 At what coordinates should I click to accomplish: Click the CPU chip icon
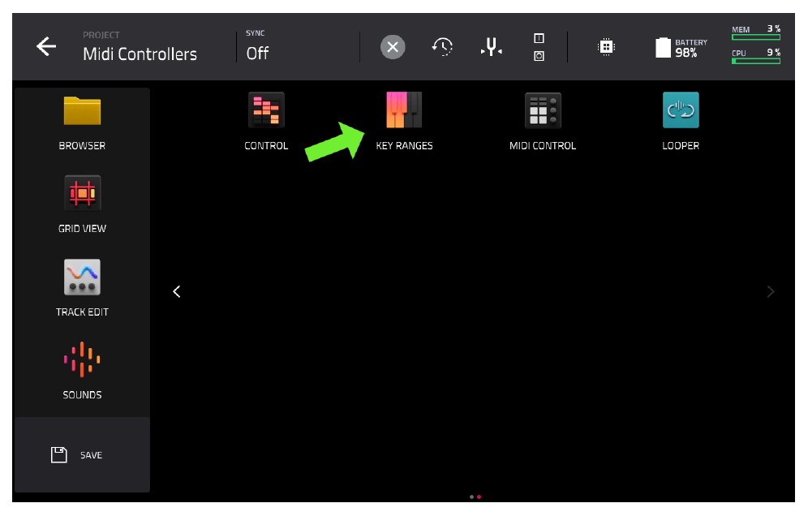coord(606,47)
